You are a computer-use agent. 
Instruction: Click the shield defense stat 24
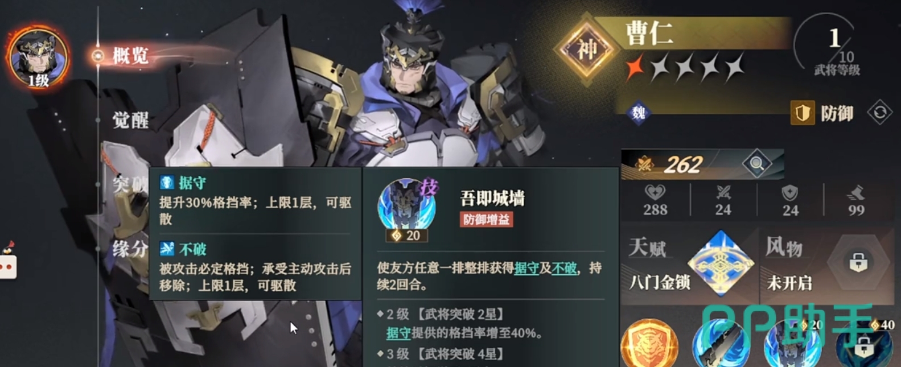790,201
